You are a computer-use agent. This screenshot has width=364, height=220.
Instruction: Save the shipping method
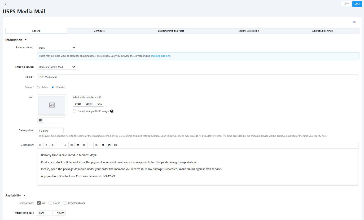pyautogui.click(x=357, y=4)
